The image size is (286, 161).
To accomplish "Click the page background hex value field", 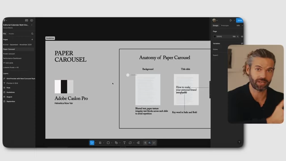I will 219,37.
